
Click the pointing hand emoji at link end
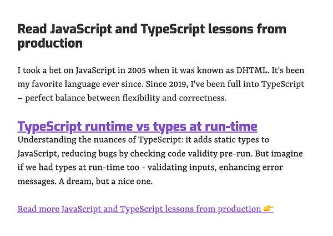pos(268,209)
